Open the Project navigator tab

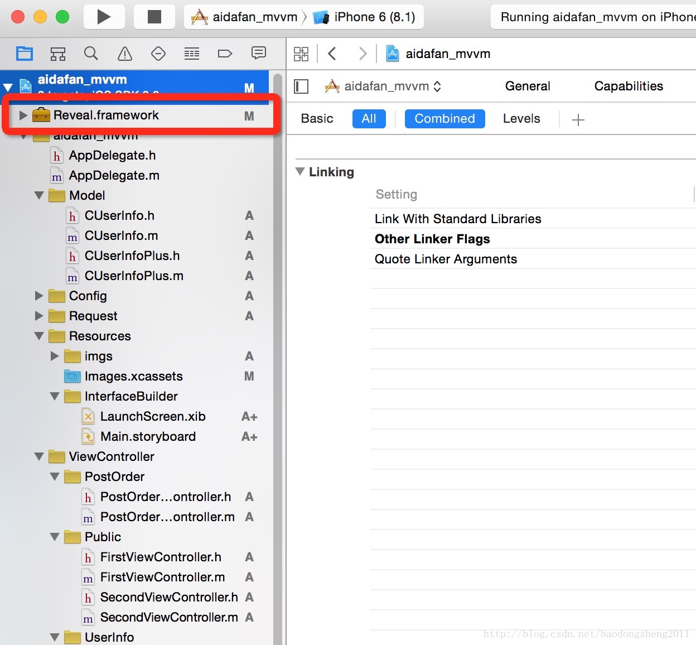[25, 54]
